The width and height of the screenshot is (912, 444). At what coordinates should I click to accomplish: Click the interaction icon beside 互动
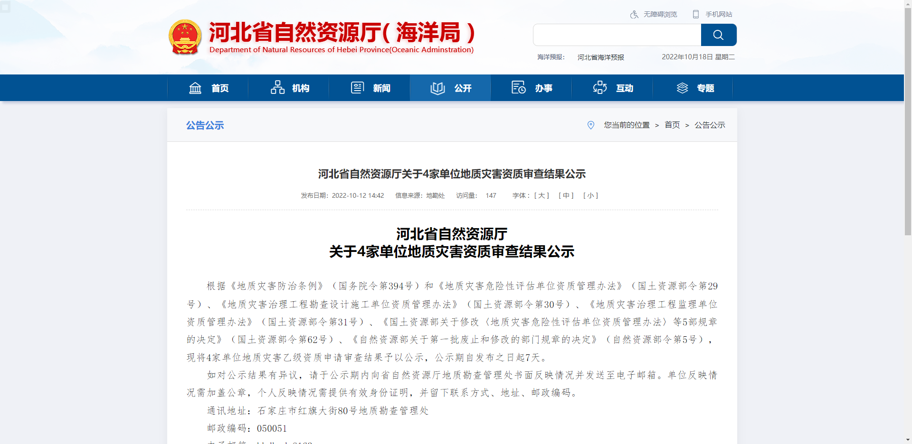[600, 87]
